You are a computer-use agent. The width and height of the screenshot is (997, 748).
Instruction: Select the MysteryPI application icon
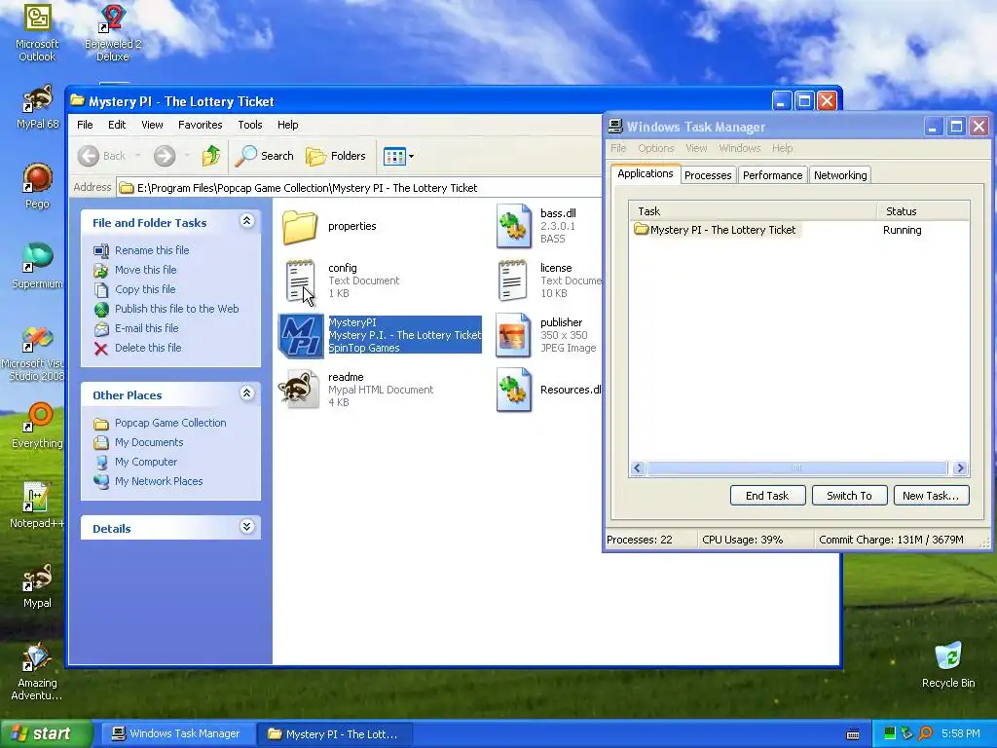(381, 335)
